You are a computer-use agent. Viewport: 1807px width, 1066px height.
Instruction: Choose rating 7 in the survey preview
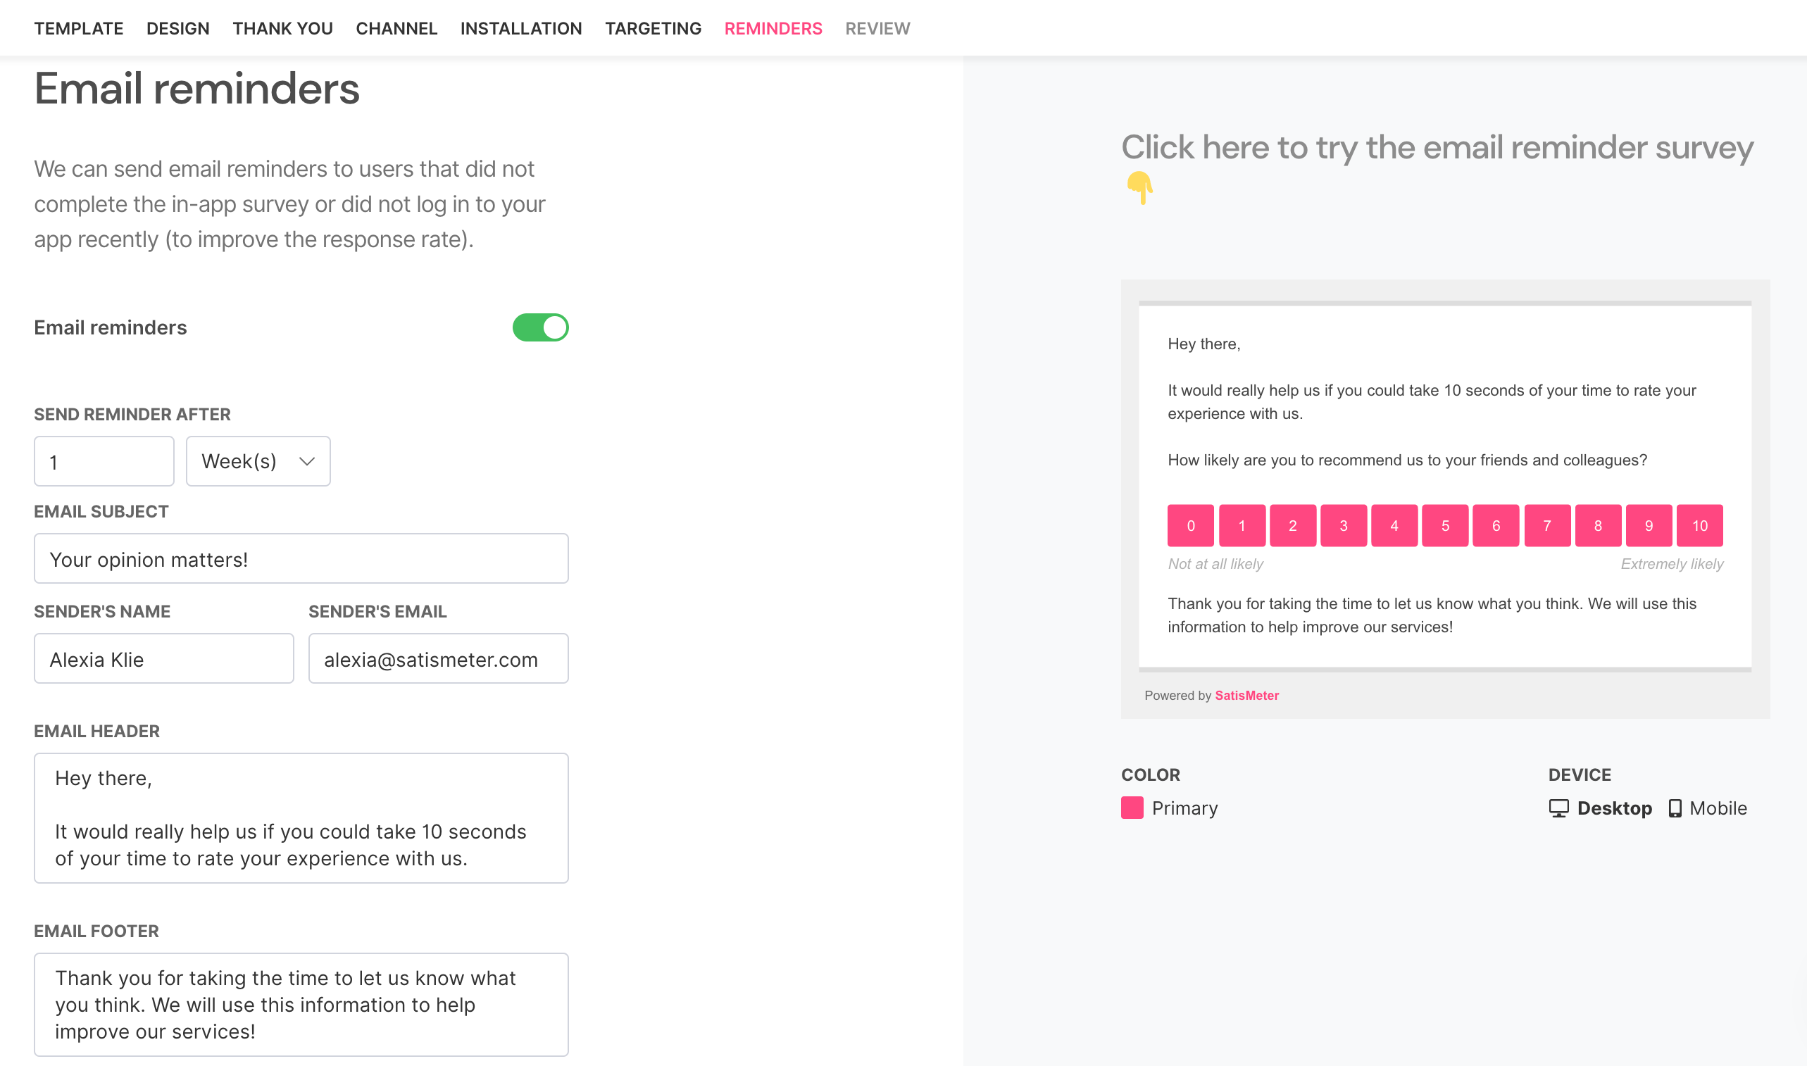pyautogui.click(x=1547, y=526)
